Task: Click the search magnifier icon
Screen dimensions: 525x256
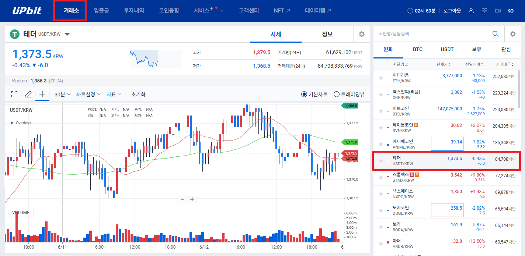Action: point(496,34)
